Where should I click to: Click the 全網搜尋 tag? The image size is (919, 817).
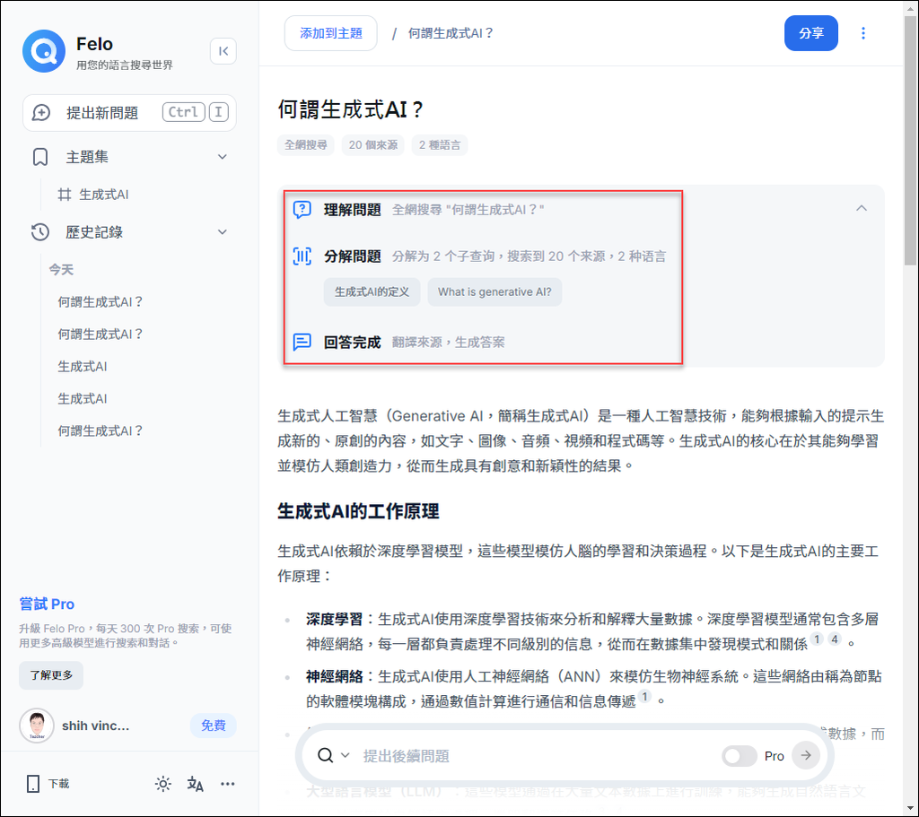pos(305,145)
